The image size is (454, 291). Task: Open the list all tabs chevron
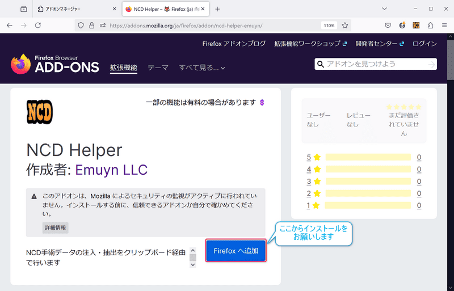click(385, 9)
